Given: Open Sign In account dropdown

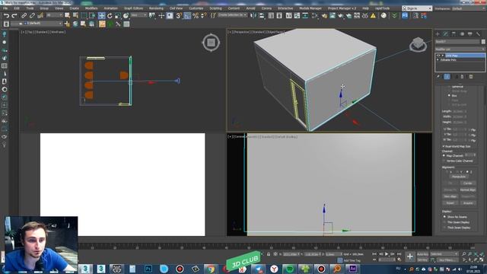Looking at the screenshot, I should (x=416, y=8).
